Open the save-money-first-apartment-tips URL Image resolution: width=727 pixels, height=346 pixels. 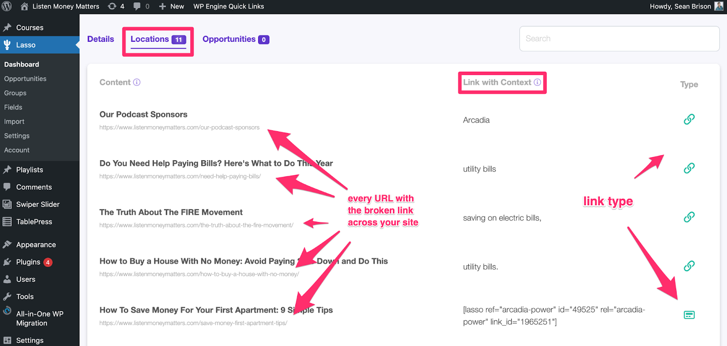pyautogui.click(x=193, y=323)
